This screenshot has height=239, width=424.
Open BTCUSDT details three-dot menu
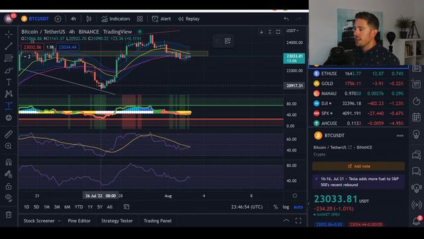pyautogui.click(x=400, y=135)
